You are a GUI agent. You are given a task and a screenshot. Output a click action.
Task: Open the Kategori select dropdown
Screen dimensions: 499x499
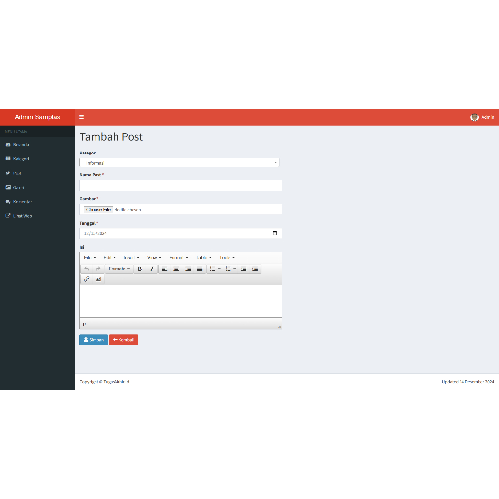point(179,163)
